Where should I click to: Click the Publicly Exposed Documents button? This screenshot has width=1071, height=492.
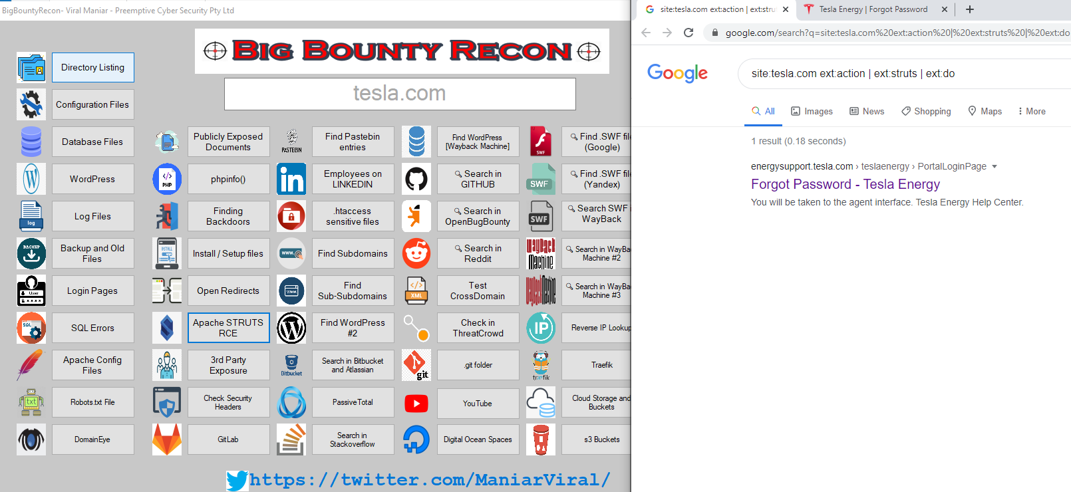(229, 142)
